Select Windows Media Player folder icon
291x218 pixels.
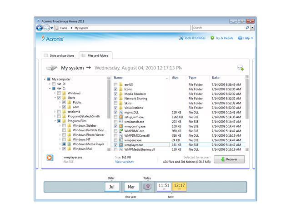[x=69, y=144]
